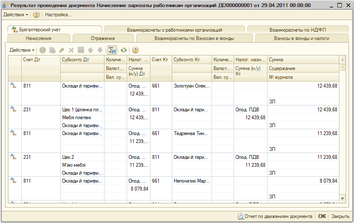Click the document icon in title bar
Viewport: 354px width, 223px height.
(x=5, y=5)
